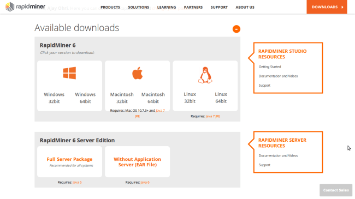Screen dimensions: 355x199
Task: Open Documentation and Videos under Studio Resources
Action: [x=278, y=76]
